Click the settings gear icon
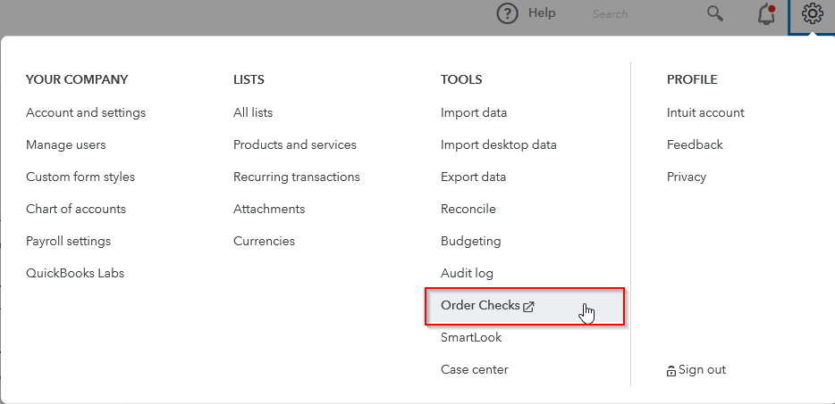 (812, 13)
